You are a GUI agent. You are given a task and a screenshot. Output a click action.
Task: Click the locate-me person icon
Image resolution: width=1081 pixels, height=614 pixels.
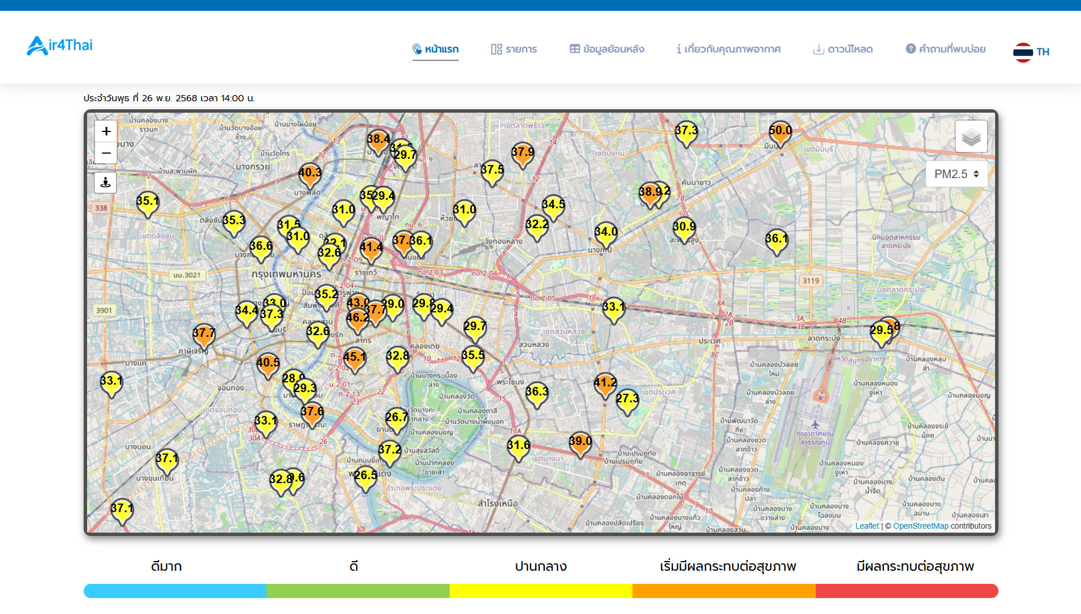105,183
